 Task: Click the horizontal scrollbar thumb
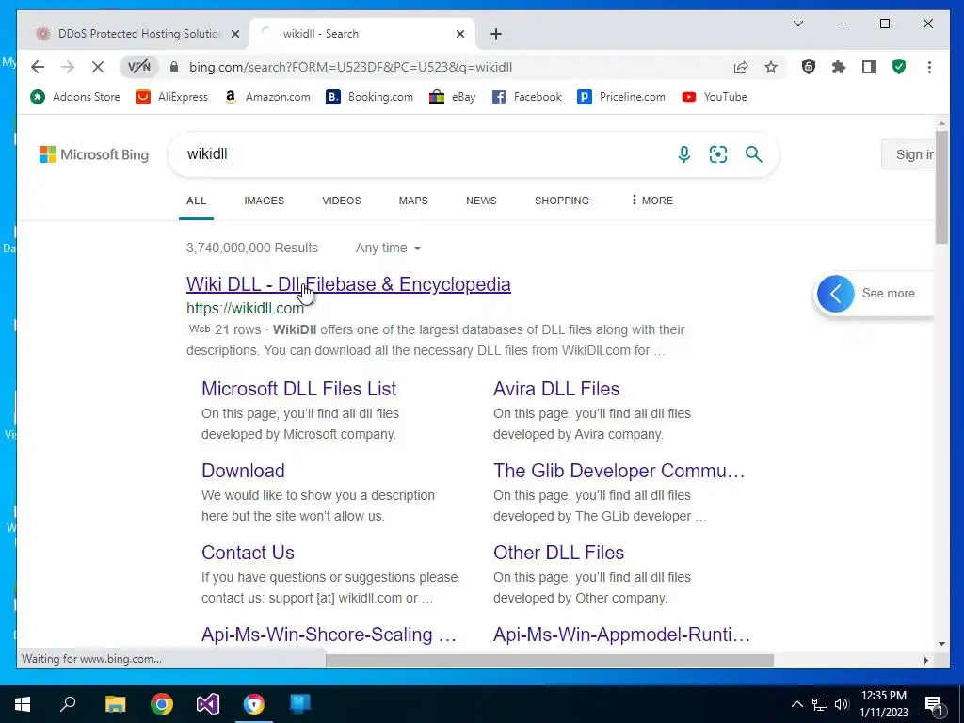[549, 660]
